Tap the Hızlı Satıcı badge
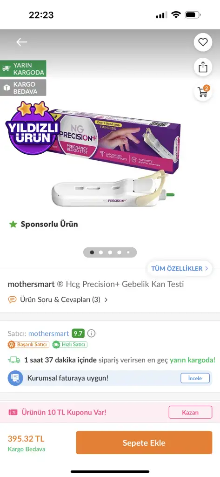 click(70, 344)
